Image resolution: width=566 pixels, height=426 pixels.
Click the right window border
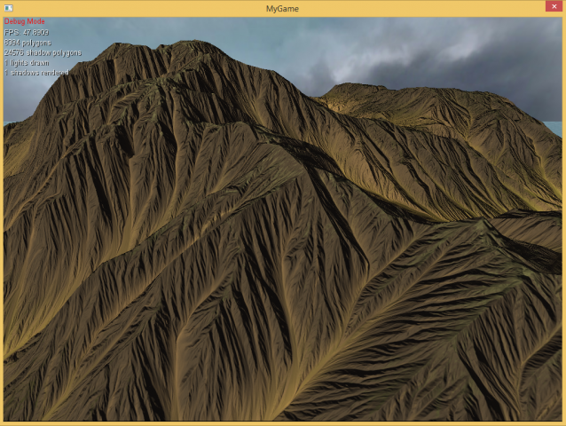coord(563,222)
